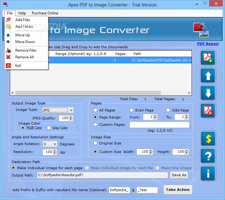The image size is (225, 200).
Task: Select the All Pages radio button
Action: tap(95, 110)
